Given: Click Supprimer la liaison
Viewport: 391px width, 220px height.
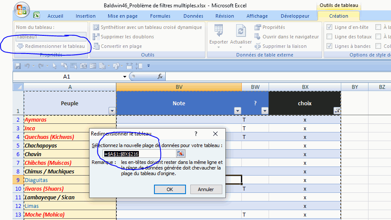Looking at the screenshot, I should (x=280, y=46).
